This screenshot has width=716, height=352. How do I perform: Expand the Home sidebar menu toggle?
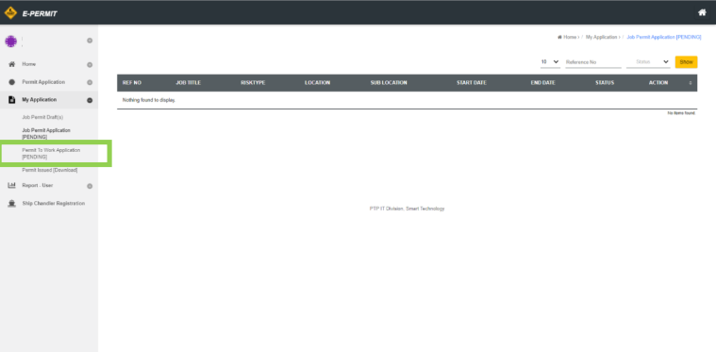[90, 65]
